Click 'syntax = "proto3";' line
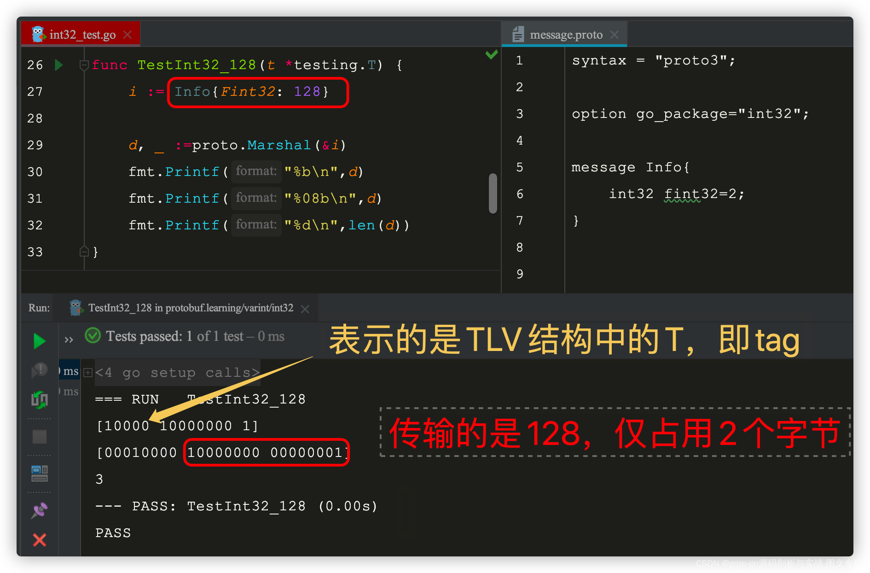 (654, 60)
